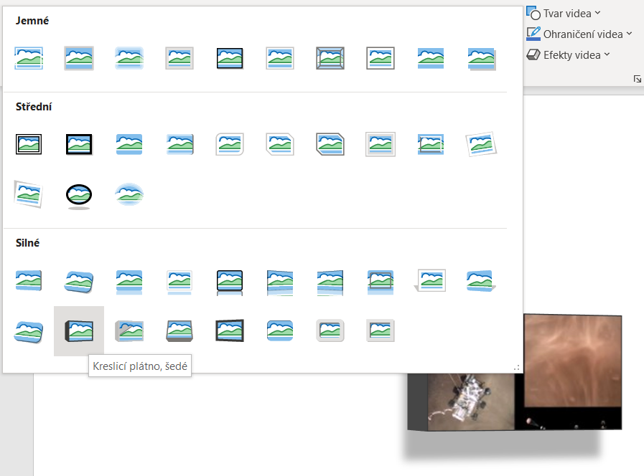
Task: Click the gallery resize handle corner
Action: click(516, 367)
